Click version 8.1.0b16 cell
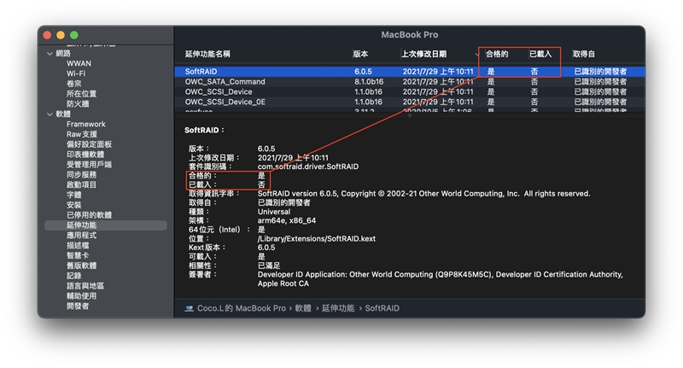Screen dimensions: 683x368 click(x=369, y=82)
